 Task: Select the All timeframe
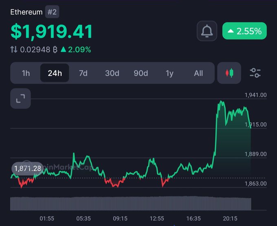(198, 73)
